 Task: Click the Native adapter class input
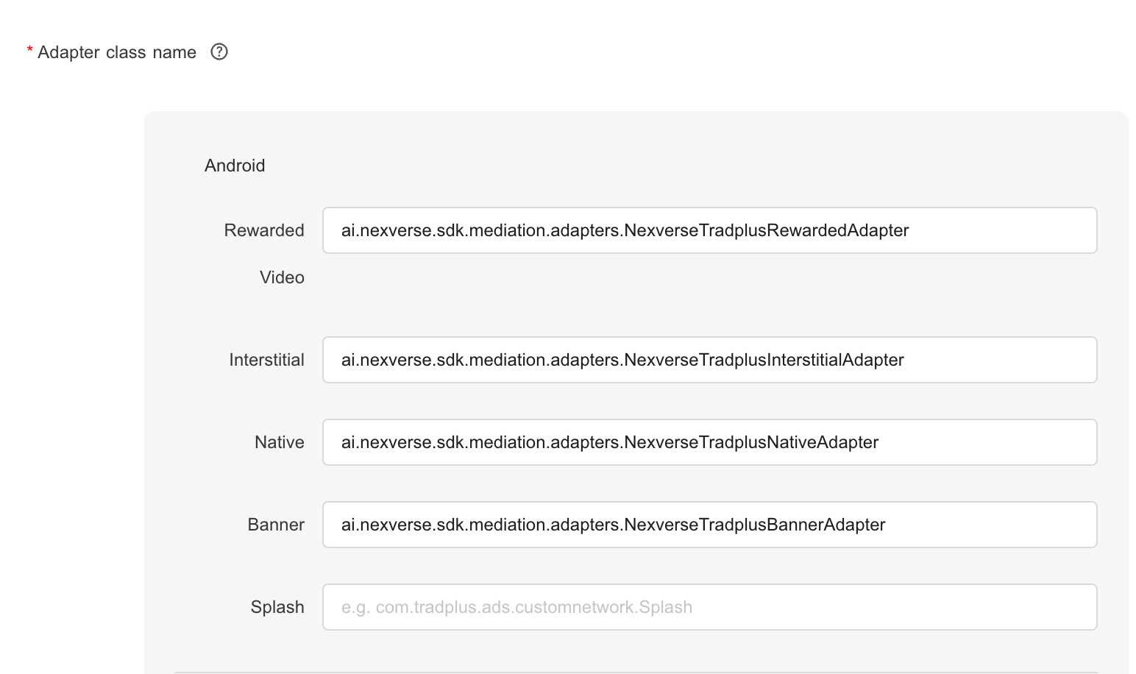(709, 442)
